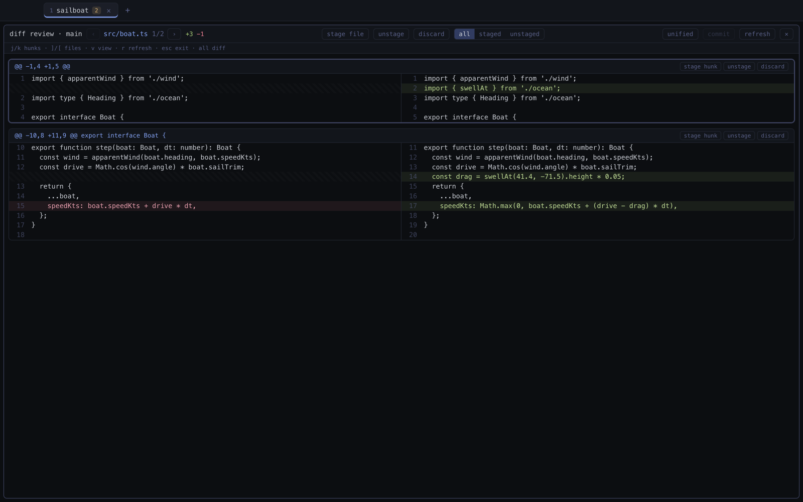Select the all filter
Screen dimensions: 803x502
click(x=464, y=34)
